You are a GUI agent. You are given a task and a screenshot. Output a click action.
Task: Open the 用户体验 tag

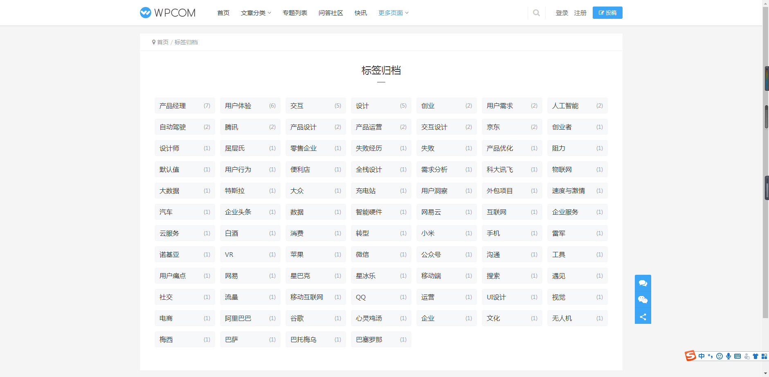click(250, 105)
